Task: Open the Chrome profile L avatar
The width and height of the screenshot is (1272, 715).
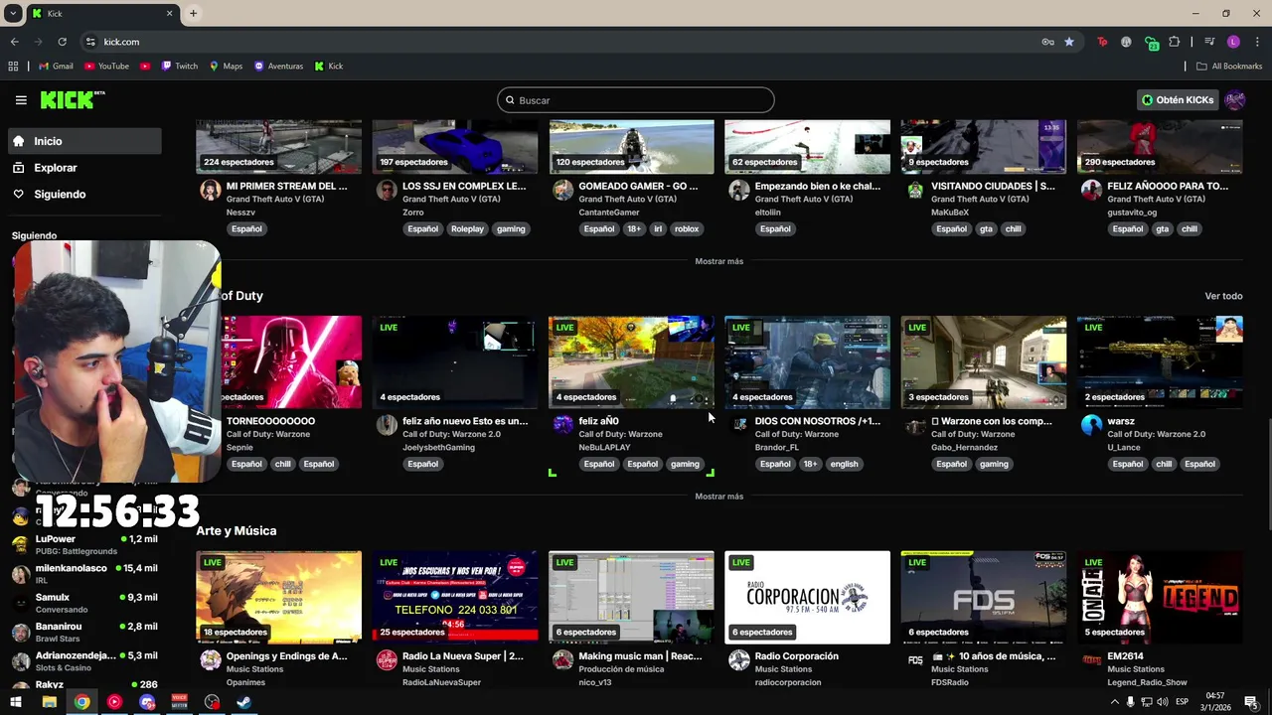Action: 1233,42
